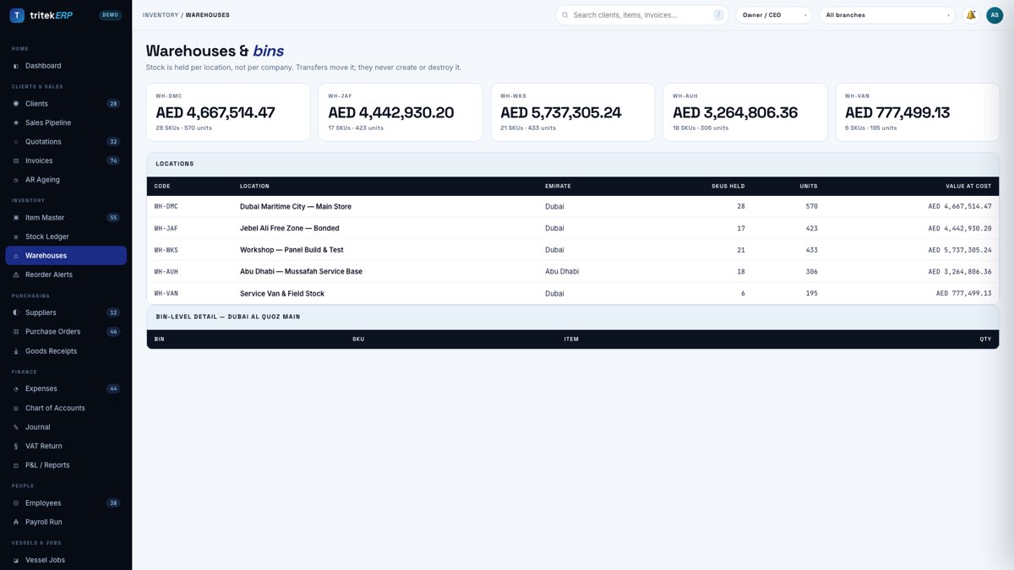This screenshot has height=570, width=1014.
Task: Click the AR Ageing sidebar icon
Action: (x=16, y=180)
